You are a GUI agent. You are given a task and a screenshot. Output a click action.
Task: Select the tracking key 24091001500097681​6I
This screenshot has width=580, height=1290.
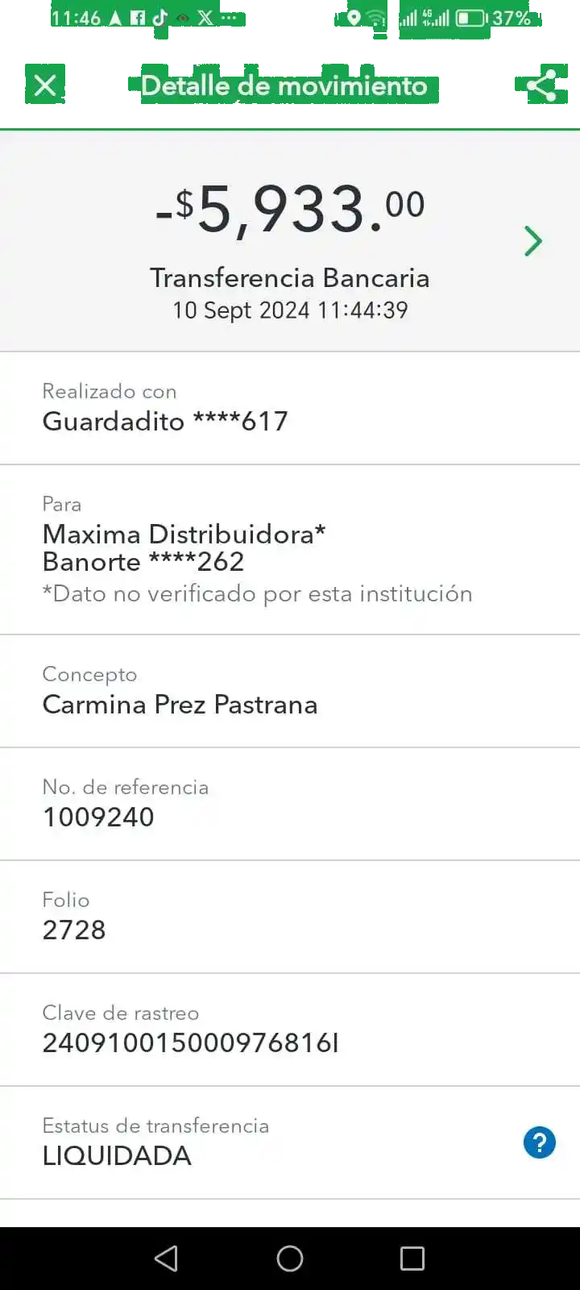190,1042
